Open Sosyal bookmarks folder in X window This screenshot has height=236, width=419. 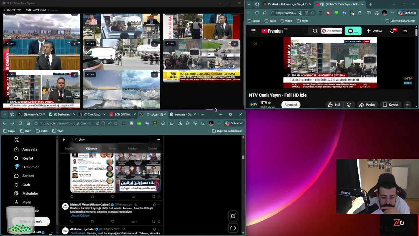9,131
